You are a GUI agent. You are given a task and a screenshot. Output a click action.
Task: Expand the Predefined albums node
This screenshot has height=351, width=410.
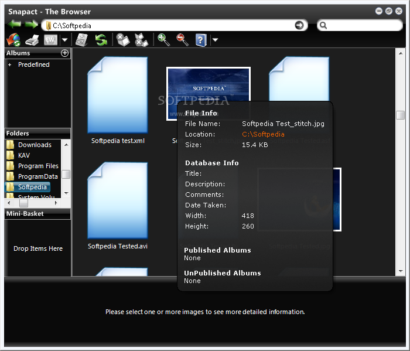(x=10, y=65)
